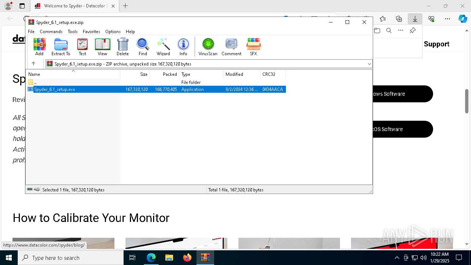Open the Options menu
The height and width of the screenshot is (265, 471).
point(113,32)
